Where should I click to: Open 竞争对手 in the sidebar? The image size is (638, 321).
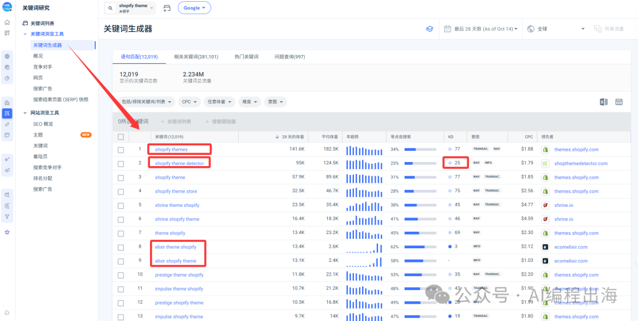(43, 67)
